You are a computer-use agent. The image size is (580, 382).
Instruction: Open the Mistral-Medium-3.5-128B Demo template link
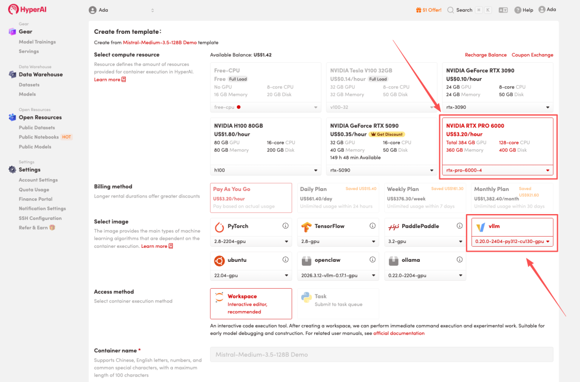(160, 42)
